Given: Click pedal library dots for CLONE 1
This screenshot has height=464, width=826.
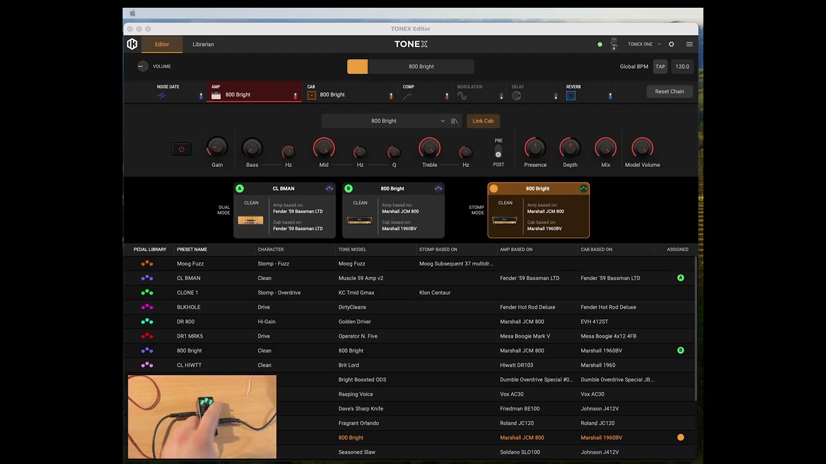Looking at the screenshot, I should 147,292.
